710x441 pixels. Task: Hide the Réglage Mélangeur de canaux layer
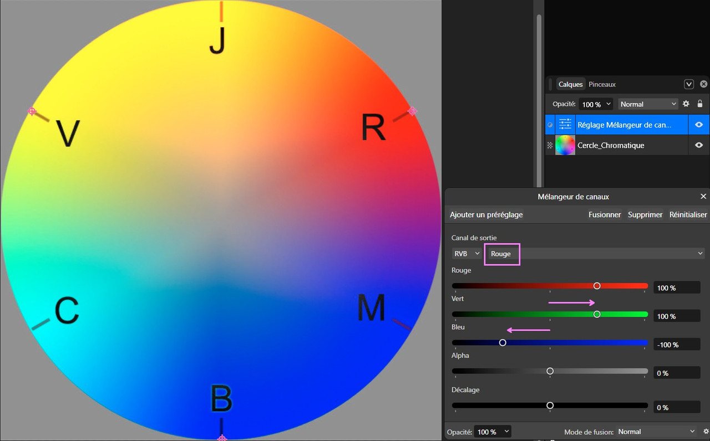(699, 125)
